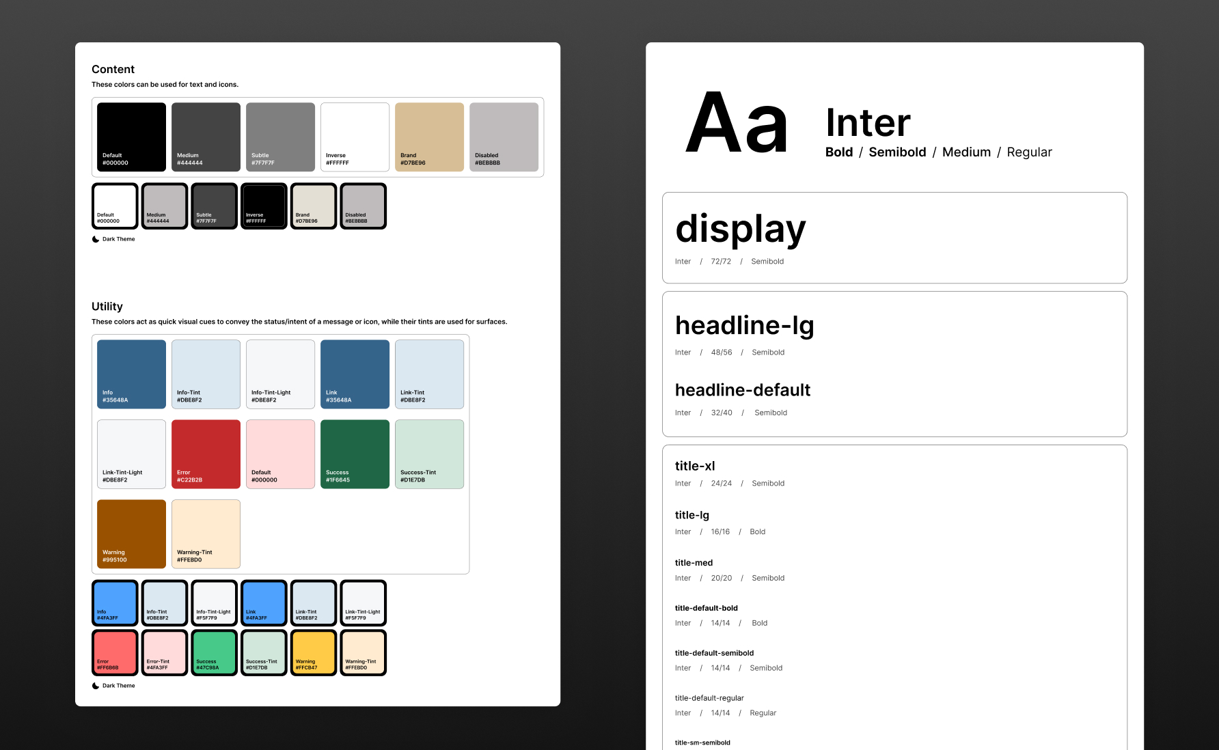Click the 32/40 size value

click(722, 413)
